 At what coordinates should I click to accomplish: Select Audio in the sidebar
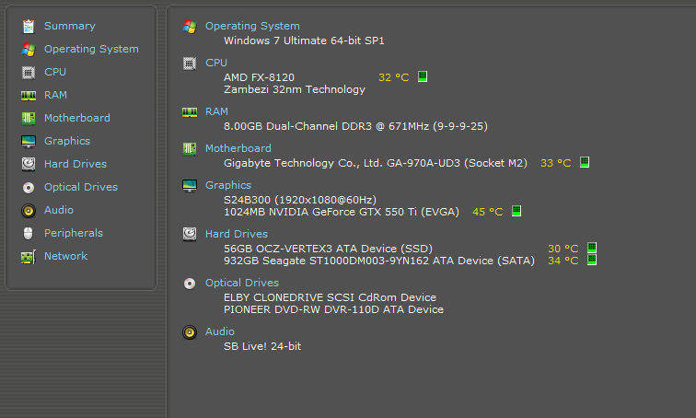[x=59, y=210]
